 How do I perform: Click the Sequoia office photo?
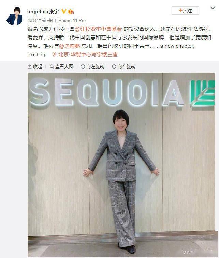pos(121,165)
